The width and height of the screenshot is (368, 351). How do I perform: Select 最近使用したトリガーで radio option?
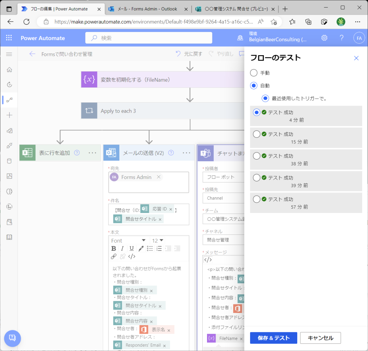(x=265, y=98)
